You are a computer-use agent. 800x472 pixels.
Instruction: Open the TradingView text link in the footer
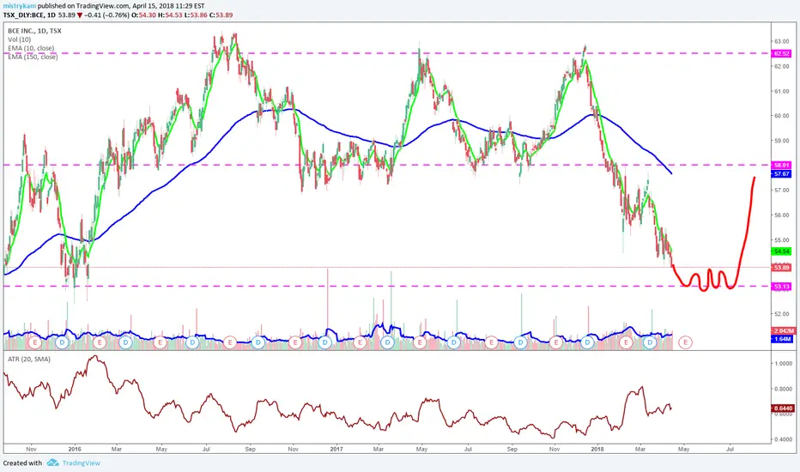[82, 463]
